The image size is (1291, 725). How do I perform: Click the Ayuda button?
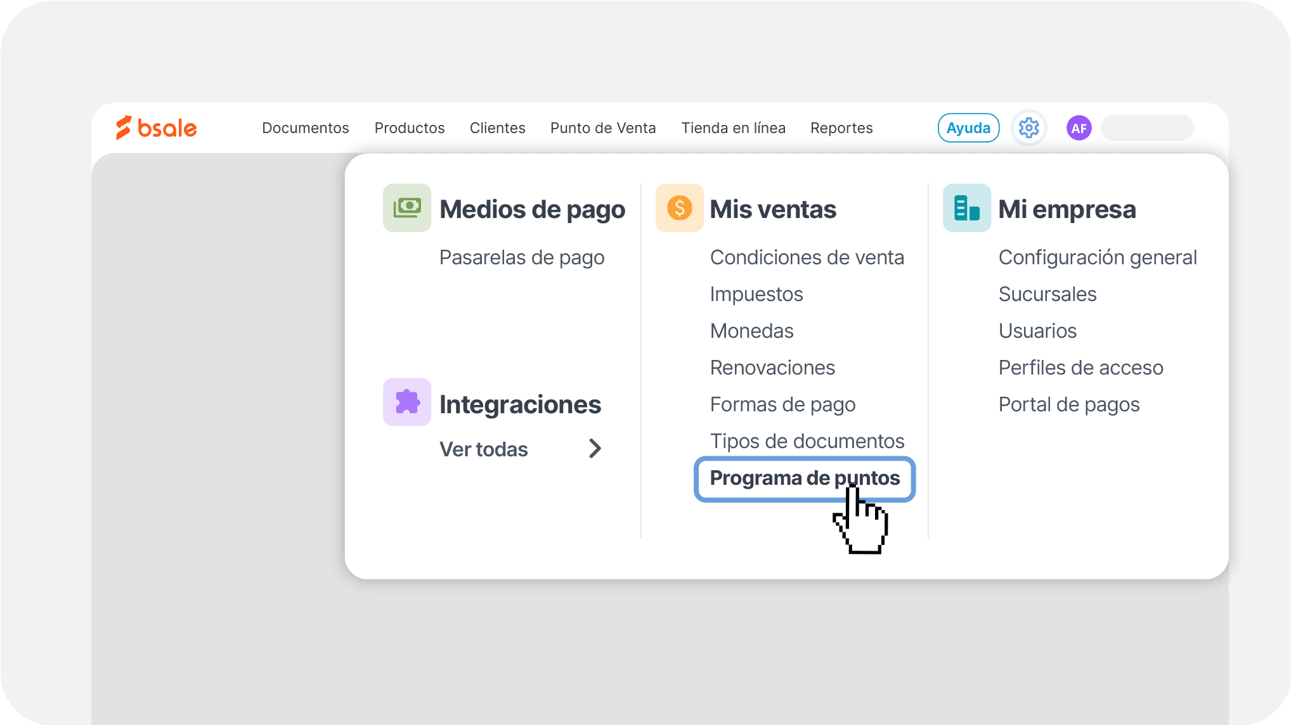[x=968, y=127]
